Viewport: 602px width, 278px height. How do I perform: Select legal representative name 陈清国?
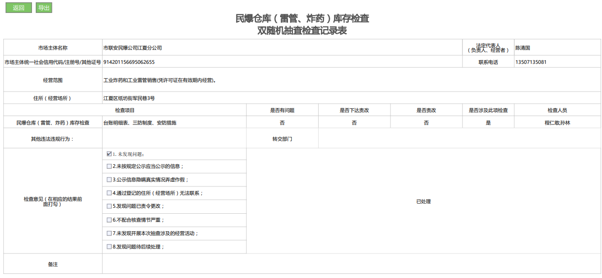(523, 48)
